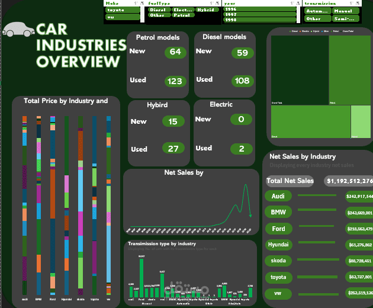Clear the filter on the year slicer
Screen dimensions: 373x308
pos(298,3)
